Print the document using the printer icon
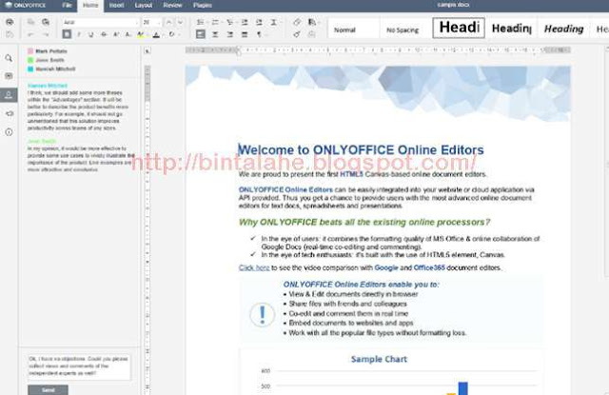 [x=10, y=22]
